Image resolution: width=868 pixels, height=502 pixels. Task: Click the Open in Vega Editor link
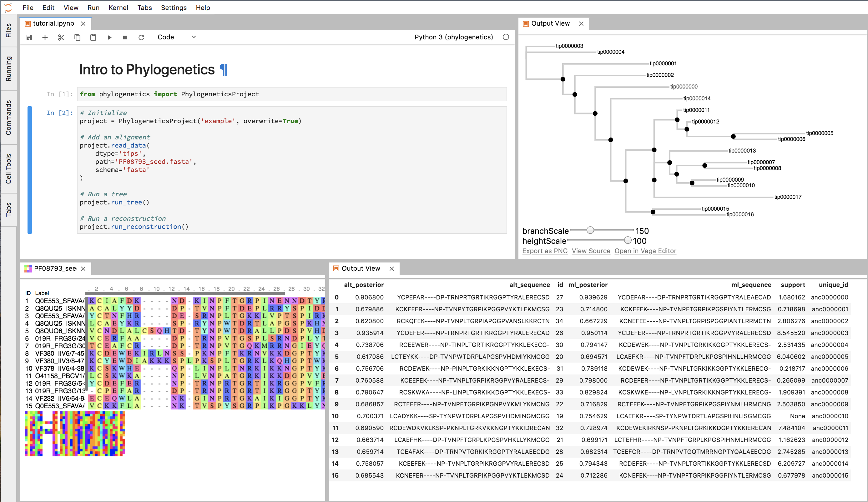[x=645, y=251]
